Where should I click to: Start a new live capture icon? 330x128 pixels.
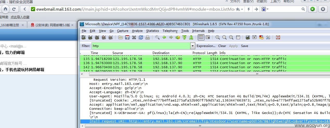(97, 37)
